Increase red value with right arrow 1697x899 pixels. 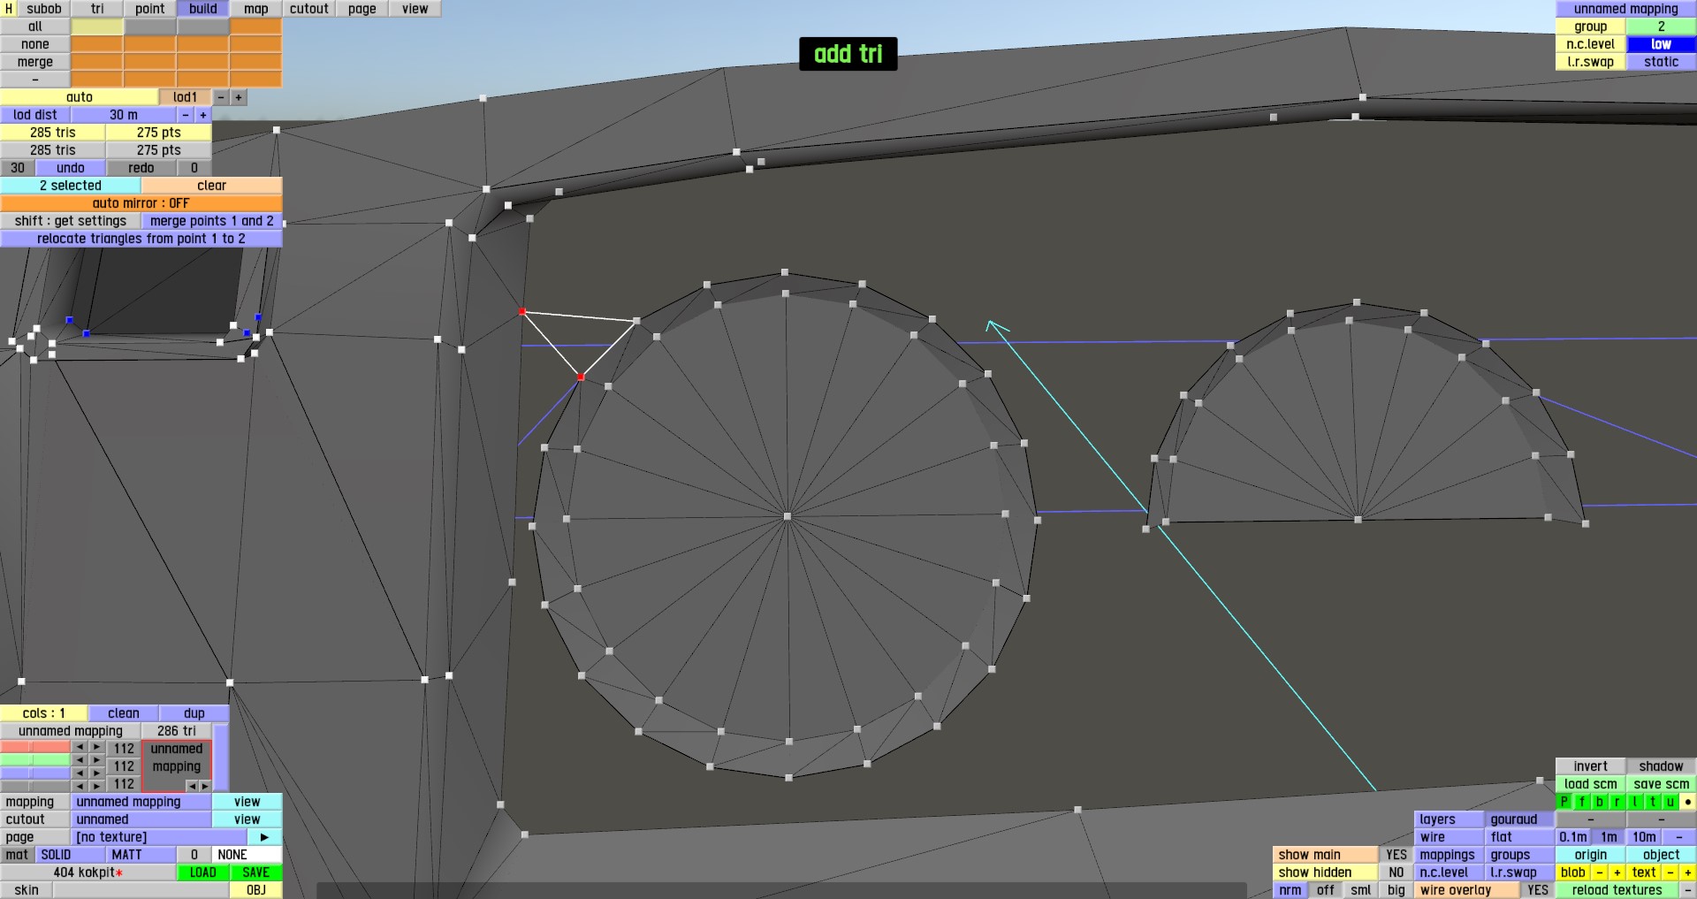[x=96, y=748]
